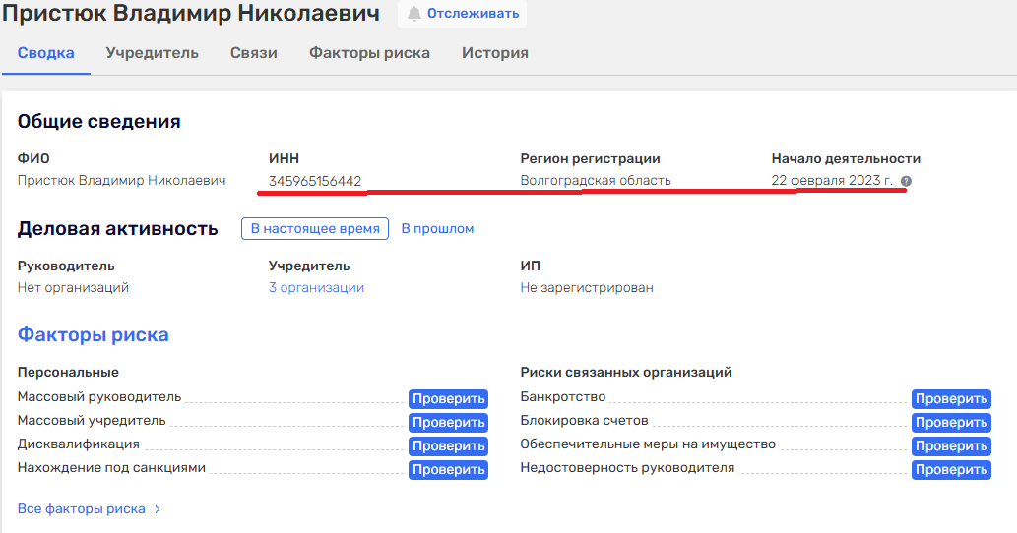This screenshot has width=1017, height=533.
Task: Open the История tab
Action: tap(495, 53)
